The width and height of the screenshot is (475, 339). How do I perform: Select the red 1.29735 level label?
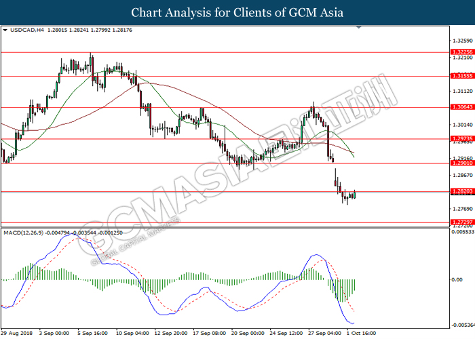click(462, 138)
